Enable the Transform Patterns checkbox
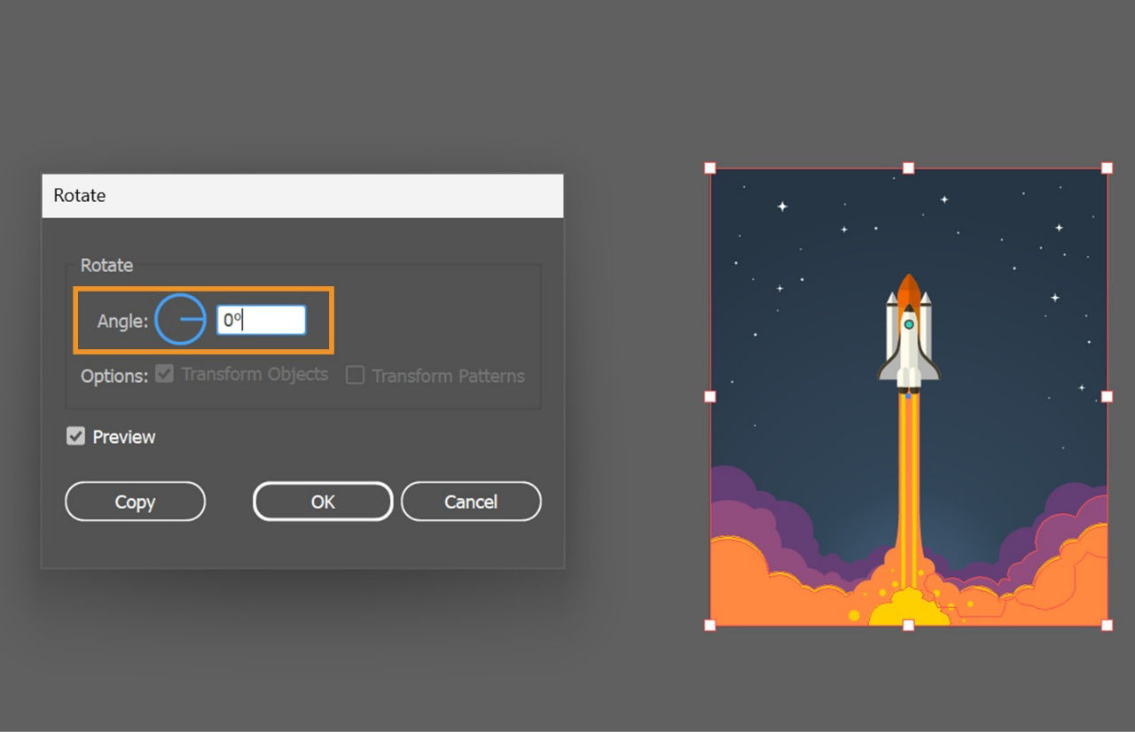The height and width of the screenshot is (732, 1135). 355,375
